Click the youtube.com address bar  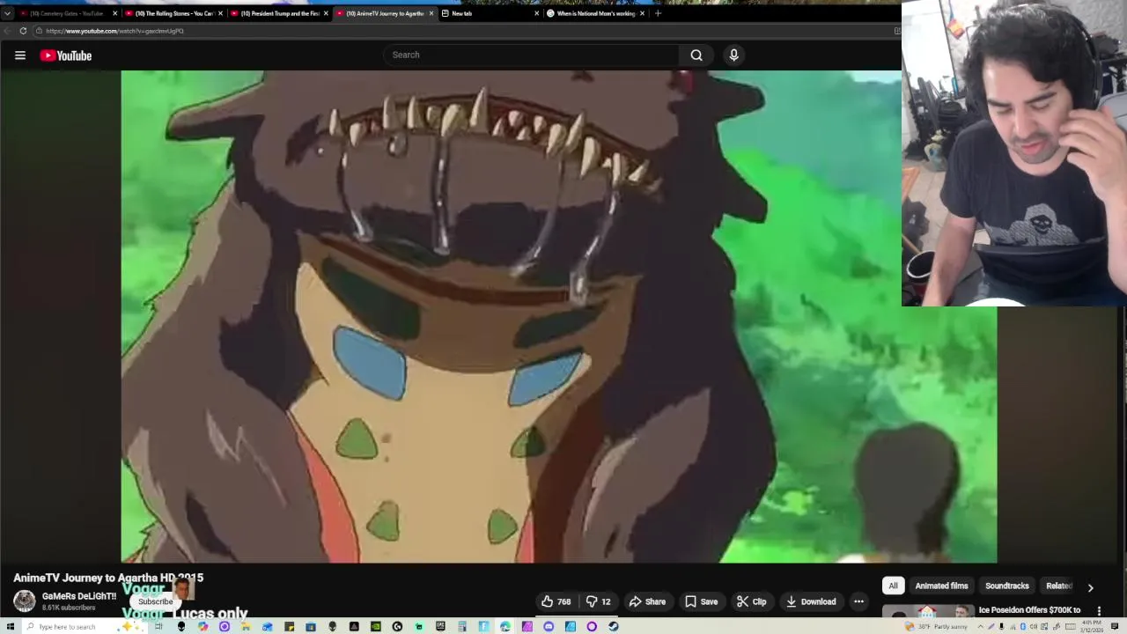[467, 31]
